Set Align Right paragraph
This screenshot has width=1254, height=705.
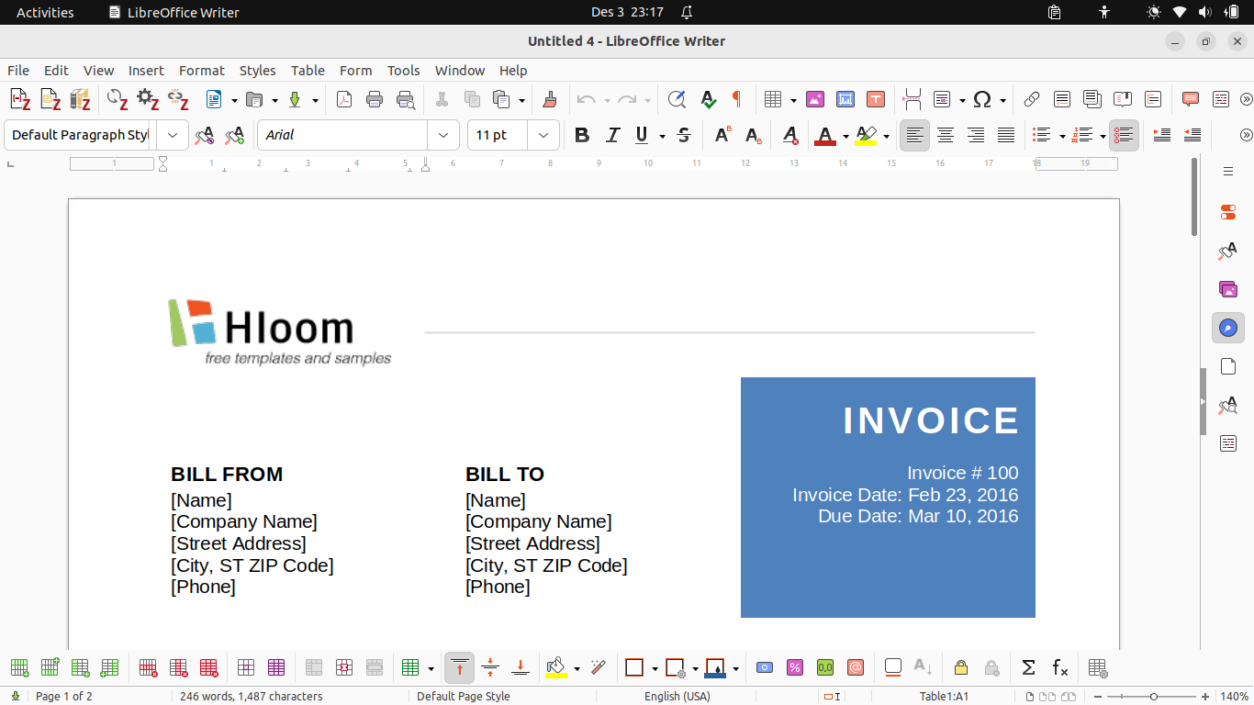[976, 136]
